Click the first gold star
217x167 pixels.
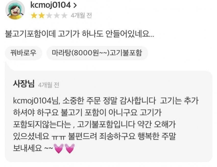(34, 16)
